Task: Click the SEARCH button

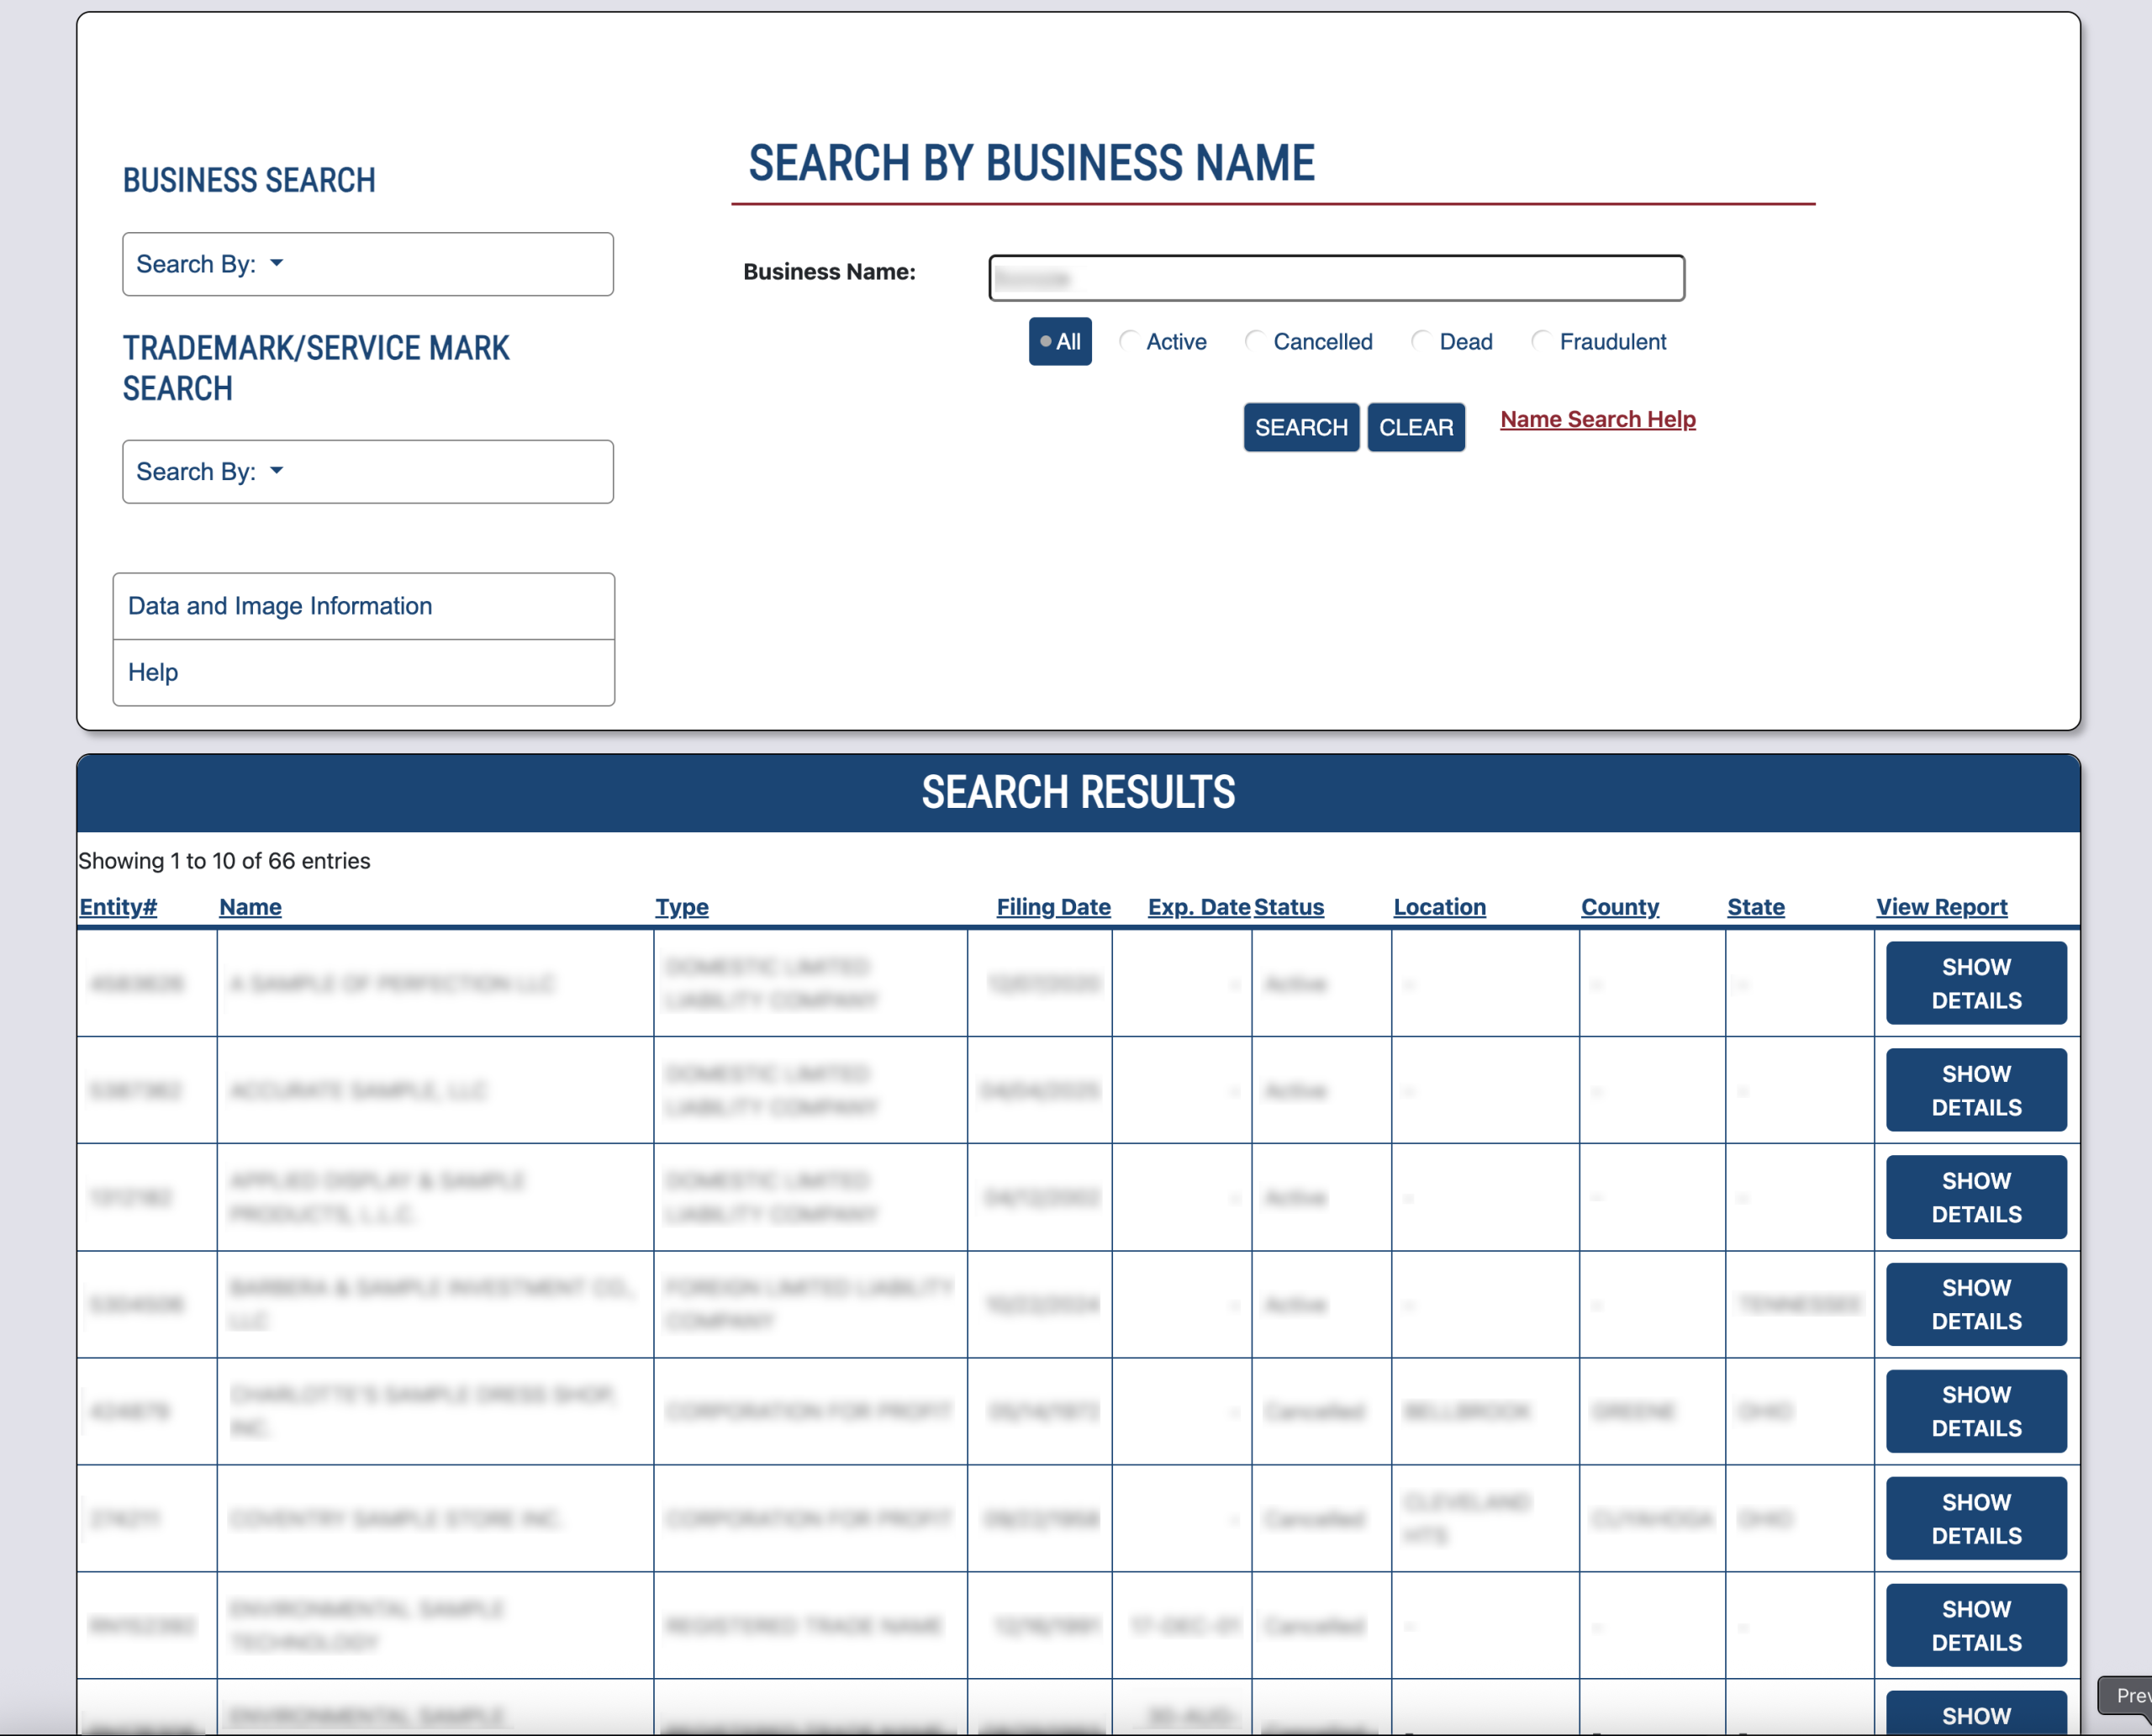Action: (1300, 428)
